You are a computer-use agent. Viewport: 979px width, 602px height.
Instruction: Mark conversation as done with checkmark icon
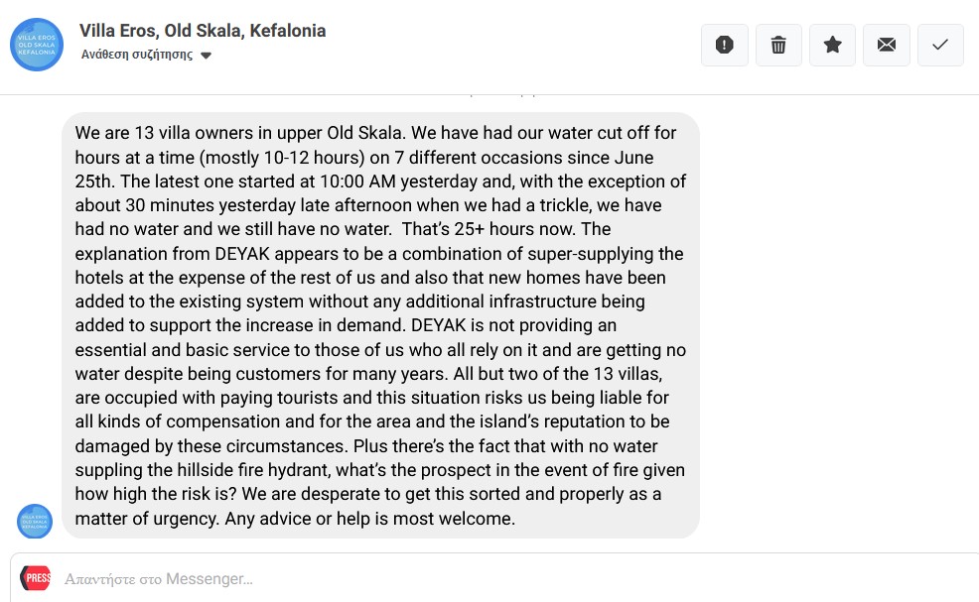click(940, 45)
